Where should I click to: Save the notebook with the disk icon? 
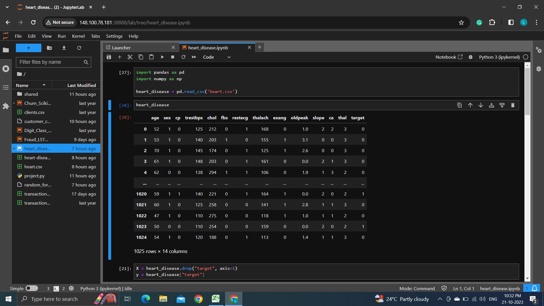coord(109,57)
